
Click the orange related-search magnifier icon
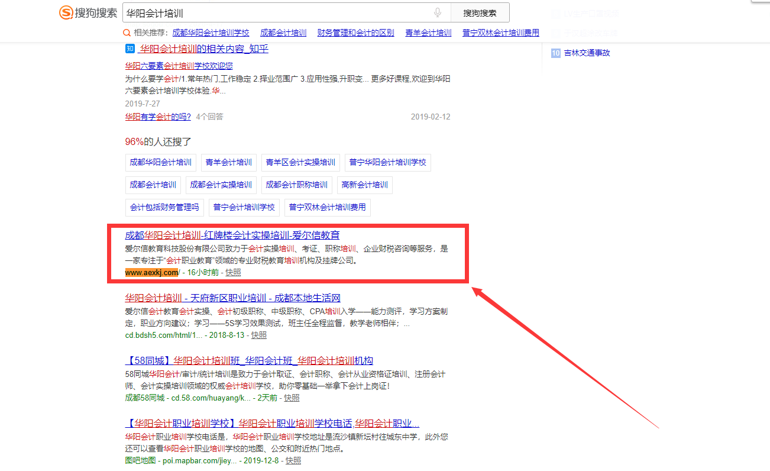[127, 33]
